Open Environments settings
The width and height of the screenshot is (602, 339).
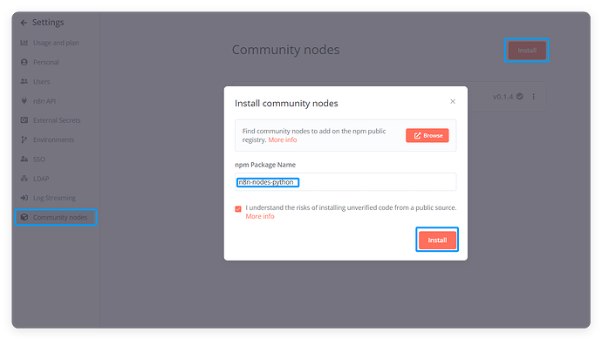pos(53,139)
